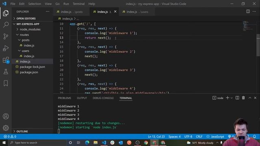
Task: Split the editor to the right
Action: [248, 11]
